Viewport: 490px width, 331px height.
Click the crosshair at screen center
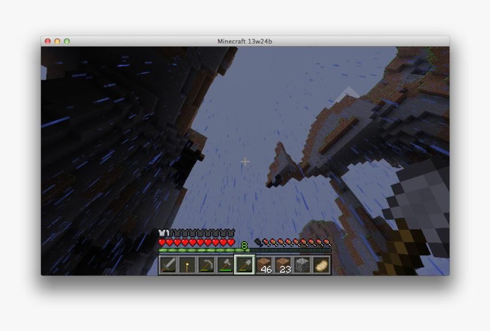coord(245,162)
